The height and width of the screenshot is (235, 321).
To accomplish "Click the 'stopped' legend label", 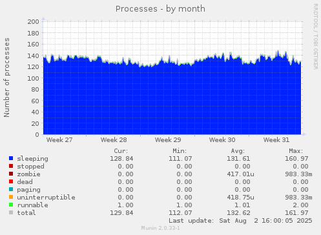I will [31, 167].
